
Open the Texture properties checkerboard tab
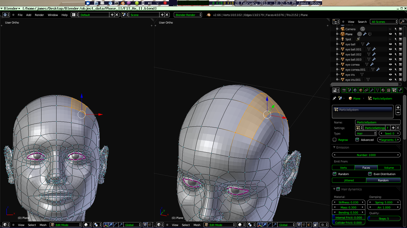(389, 90)
